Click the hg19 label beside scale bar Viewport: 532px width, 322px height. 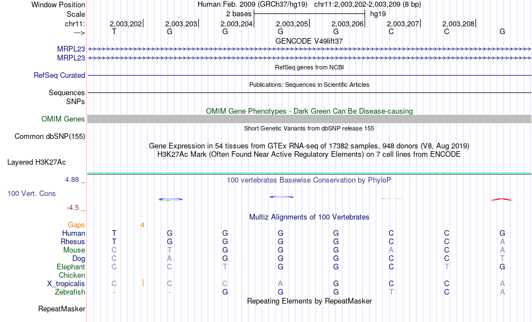tap(378, 14)
